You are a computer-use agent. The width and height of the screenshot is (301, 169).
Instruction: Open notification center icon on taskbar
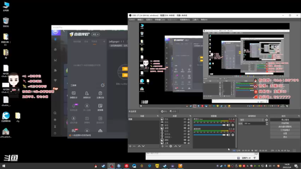tap(296, 166)
